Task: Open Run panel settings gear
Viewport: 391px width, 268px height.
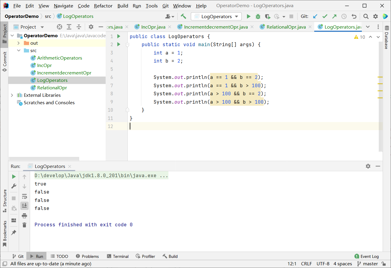Action: [368, 166]
